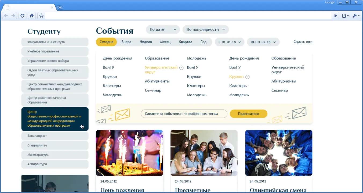Image resolution: width=363 pixels, height=193 pixels.
Task: Click the email subscription input field
Action: click(x=184, y=114)
